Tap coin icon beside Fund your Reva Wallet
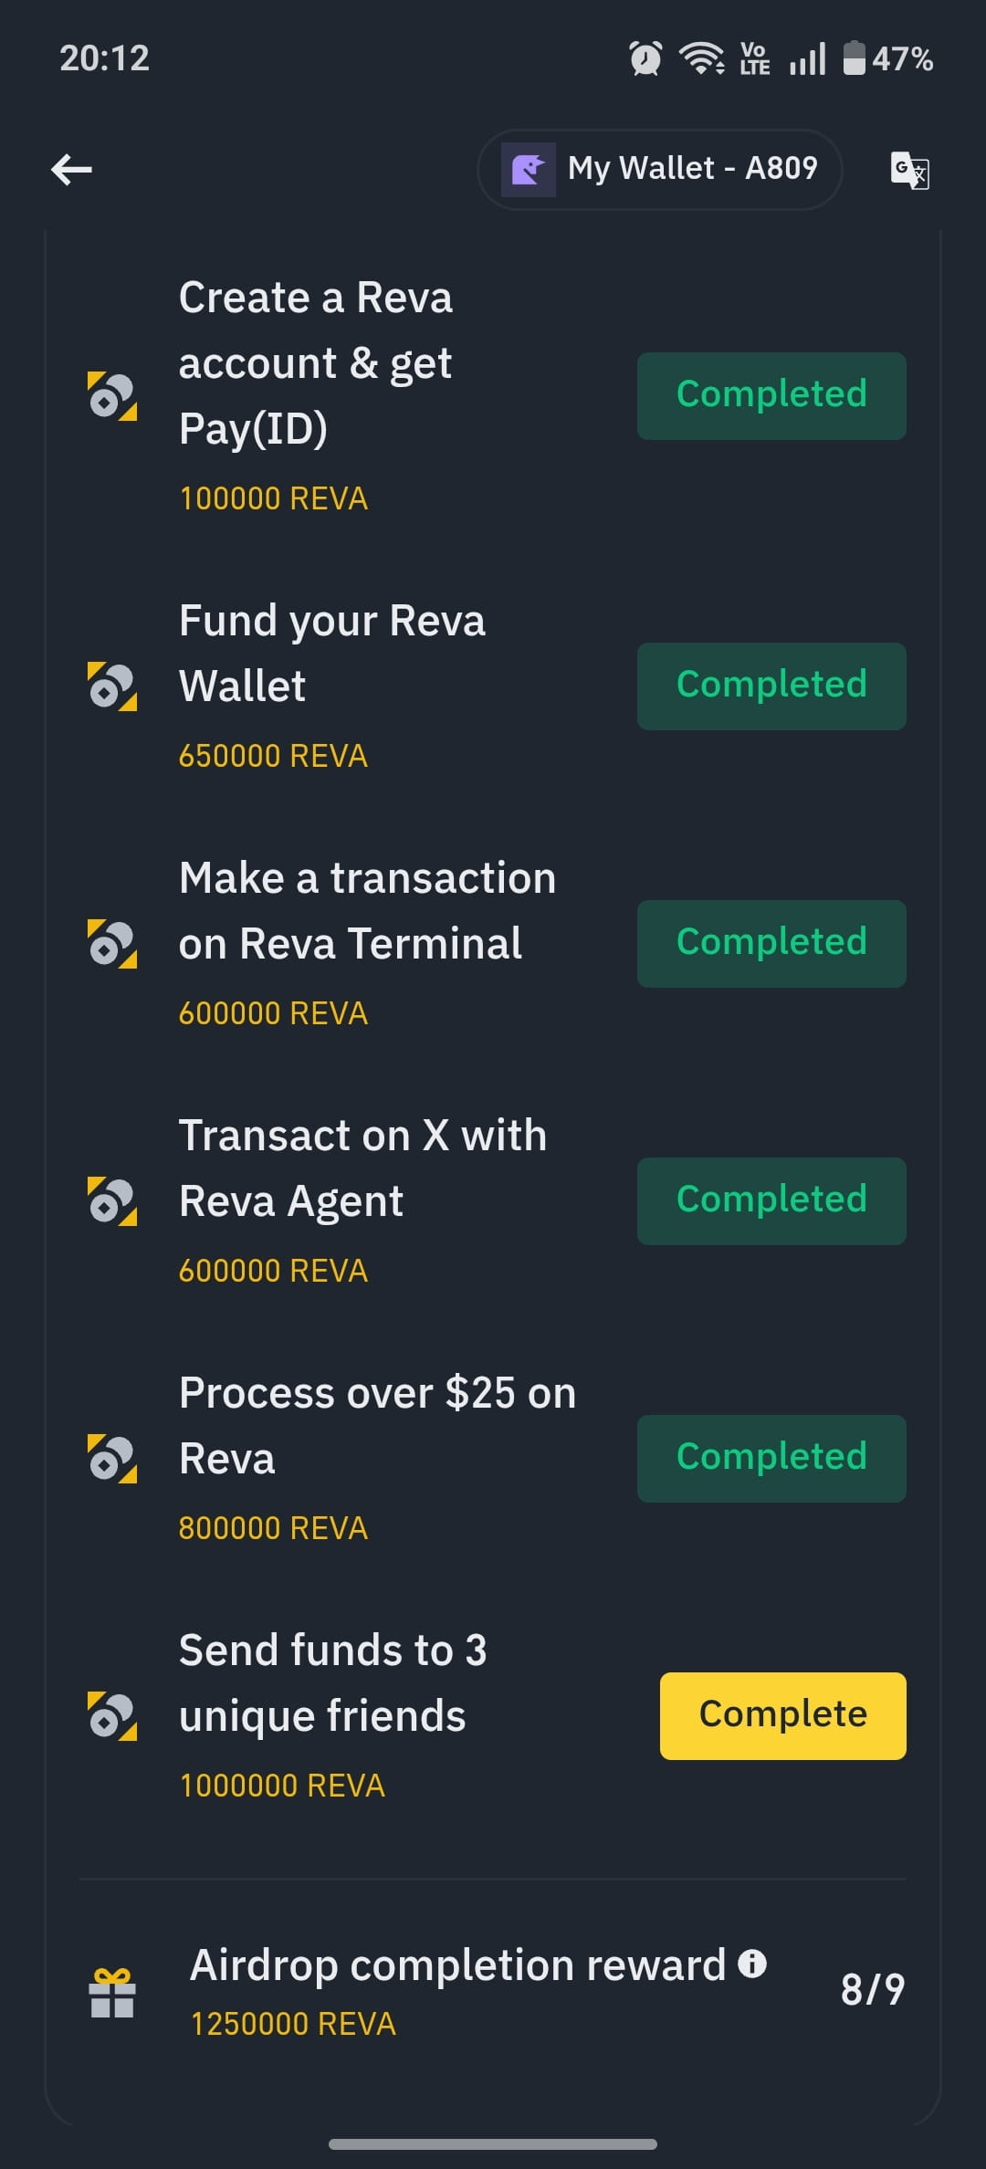 112,686
